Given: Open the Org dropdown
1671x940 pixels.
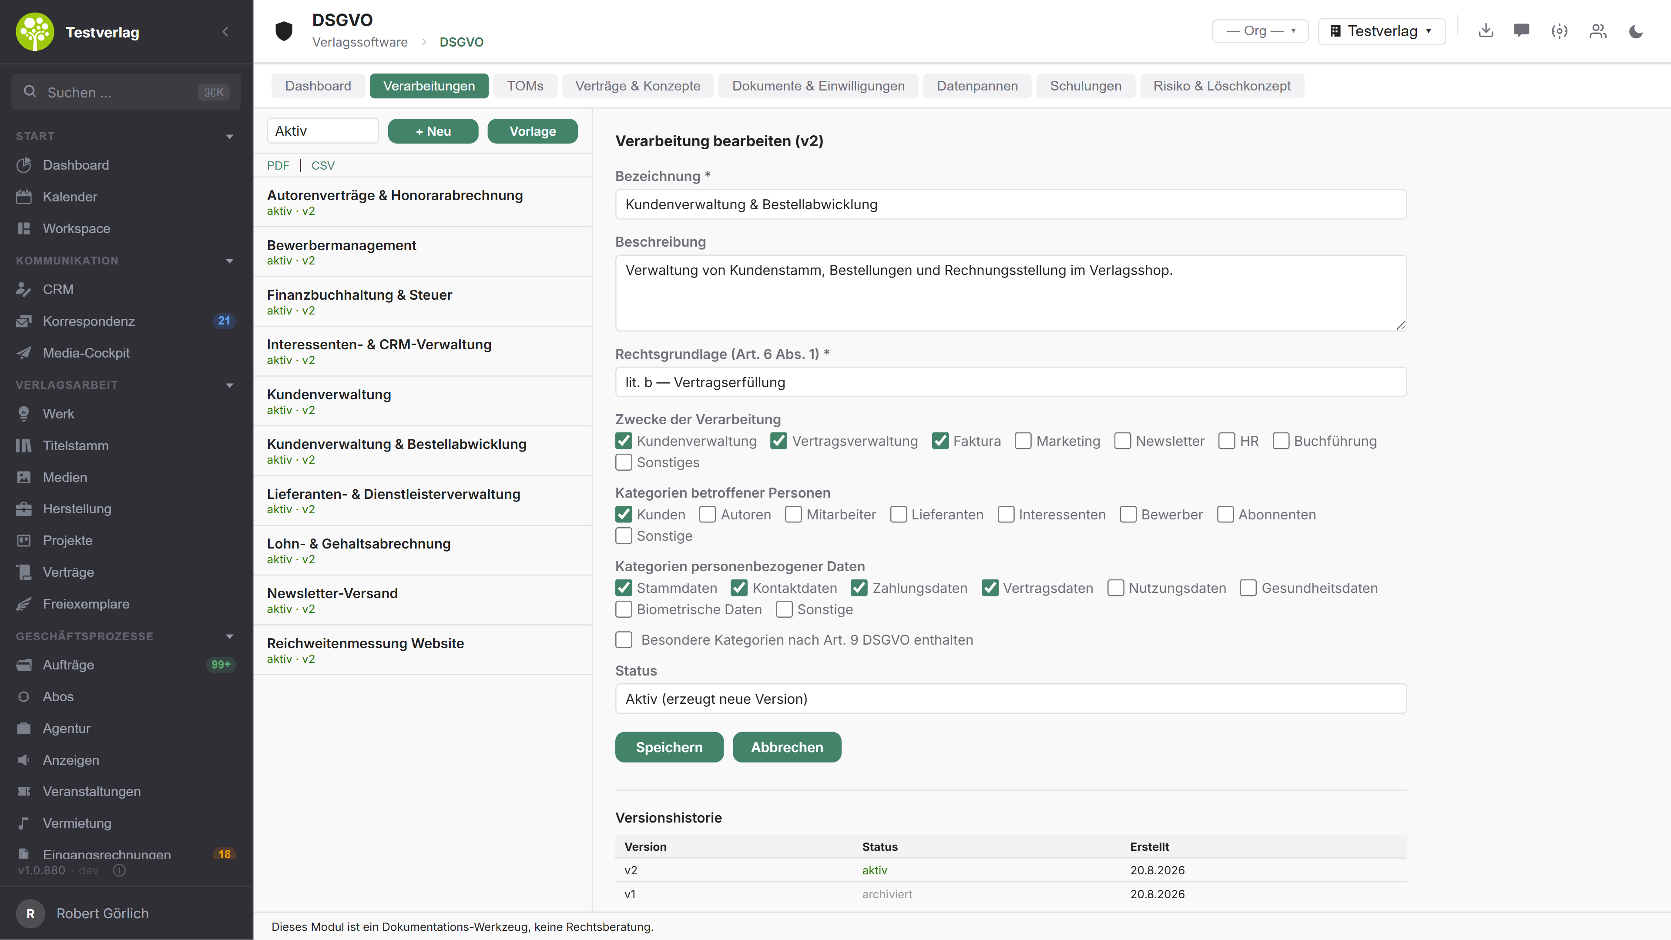Looking at the screenshot, I should [x=1260, y=30].
